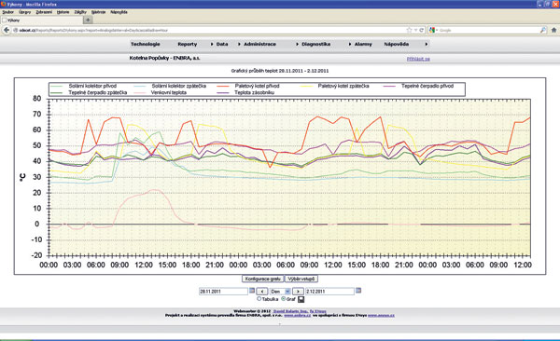
Task: Click the Peletový kotel zpátečka yellow legend line
Action: (x=306, y=86)
